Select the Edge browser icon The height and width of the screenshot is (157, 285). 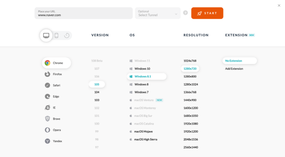(x=47, y=96)
